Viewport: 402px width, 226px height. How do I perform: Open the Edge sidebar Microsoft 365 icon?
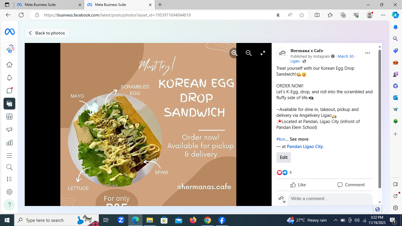point(396,86)
